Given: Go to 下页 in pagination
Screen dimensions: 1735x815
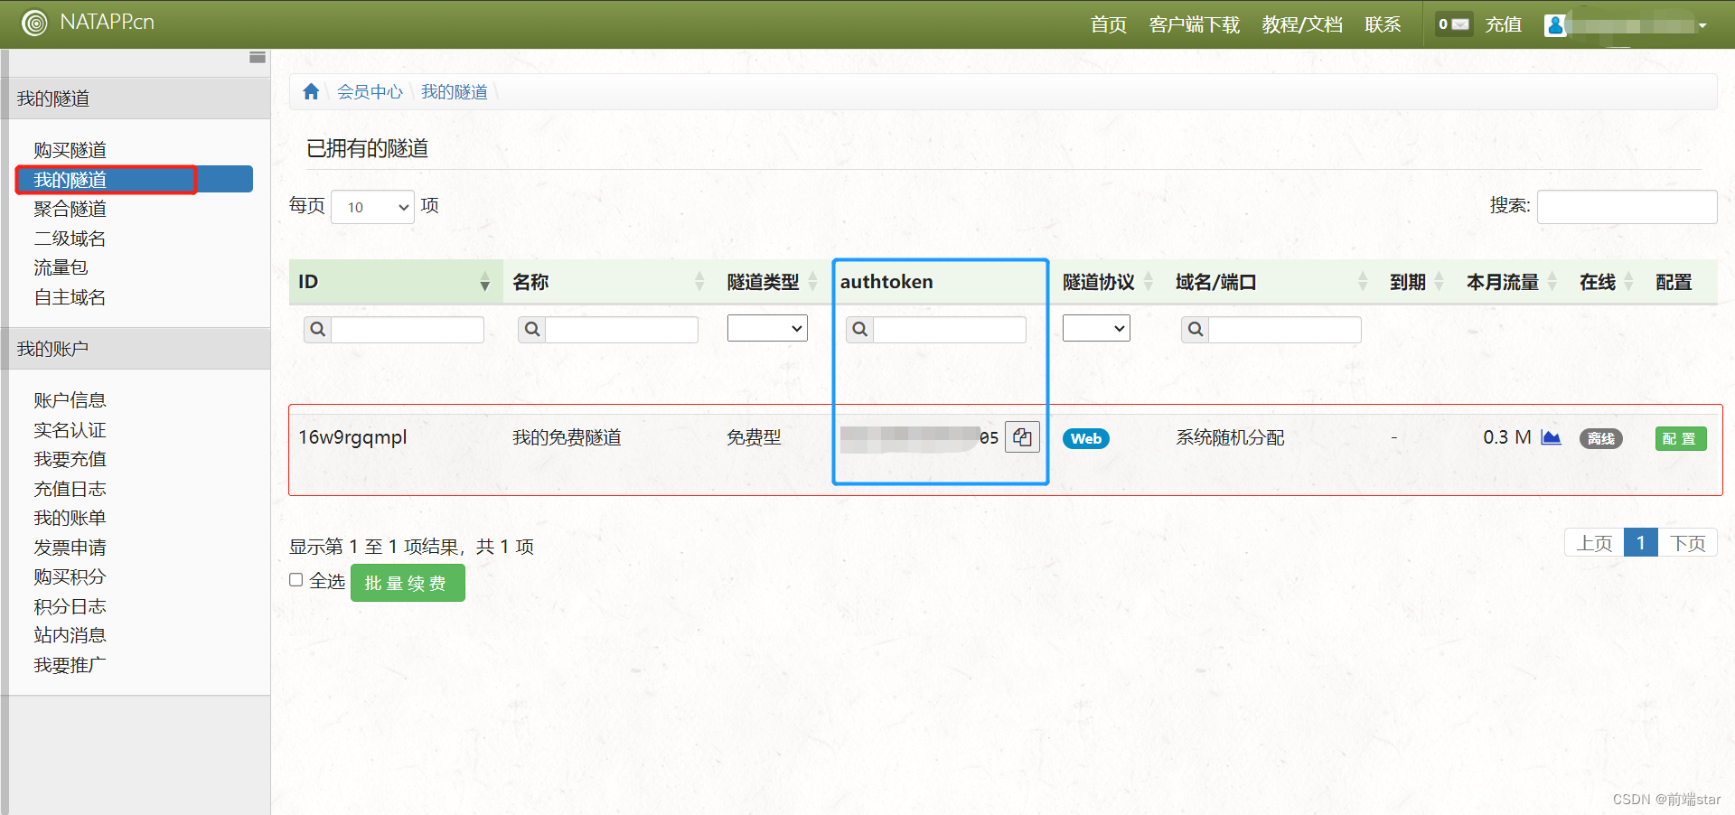Looking at the screenshot, I should (x=1687, y=543).
